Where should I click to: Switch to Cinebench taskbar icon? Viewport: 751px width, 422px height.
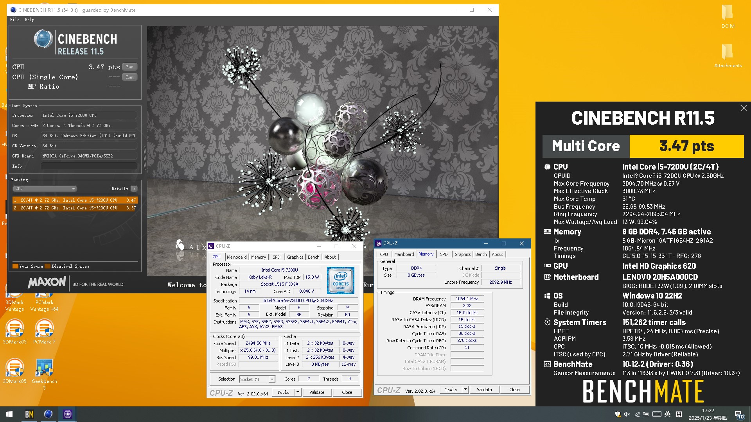click(48, 414)
